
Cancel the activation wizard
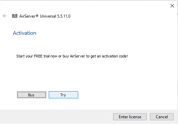point(162,117)
